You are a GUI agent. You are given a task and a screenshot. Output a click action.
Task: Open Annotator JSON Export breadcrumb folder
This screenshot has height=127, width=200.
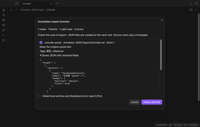[x=32, y=10]
